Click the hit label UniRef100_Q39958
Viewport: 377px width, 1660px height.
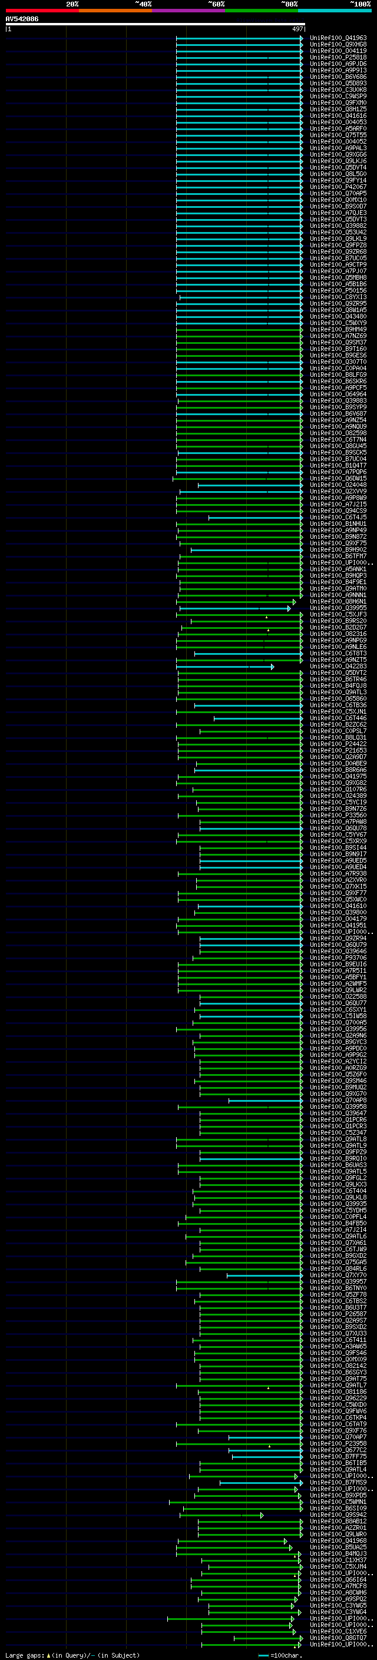tap(338, 1107)
